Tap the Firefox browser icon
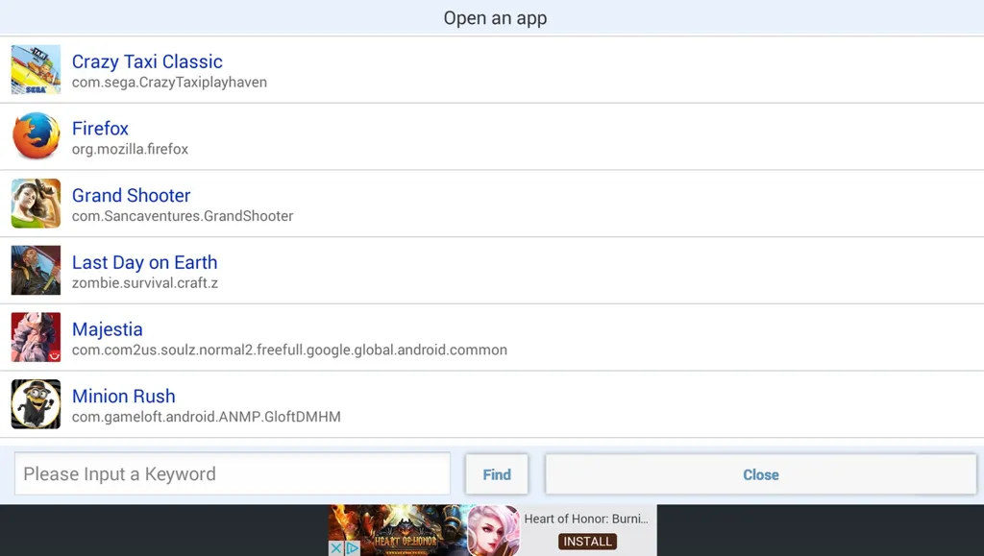 pyautogui.click(x=36, y=136)
